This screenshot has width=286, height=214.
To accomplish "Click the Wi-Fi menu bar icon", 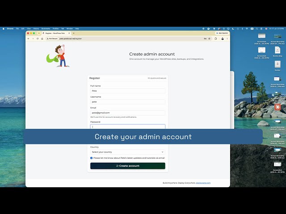I will click(247, 29).
